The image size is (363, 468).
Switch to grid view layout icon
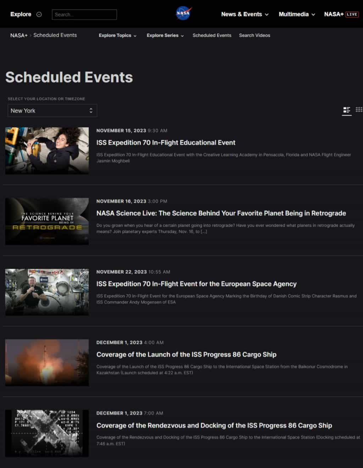(x=359, y=110)
